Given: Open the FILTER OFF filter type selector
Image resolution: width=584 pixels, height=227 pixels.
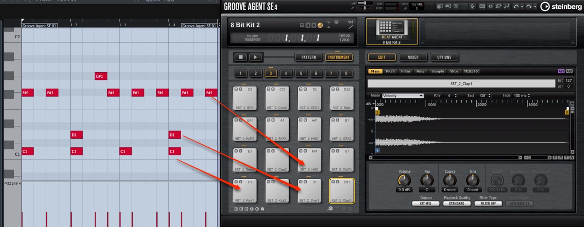Looking at the screenshot, I should 488,203.
